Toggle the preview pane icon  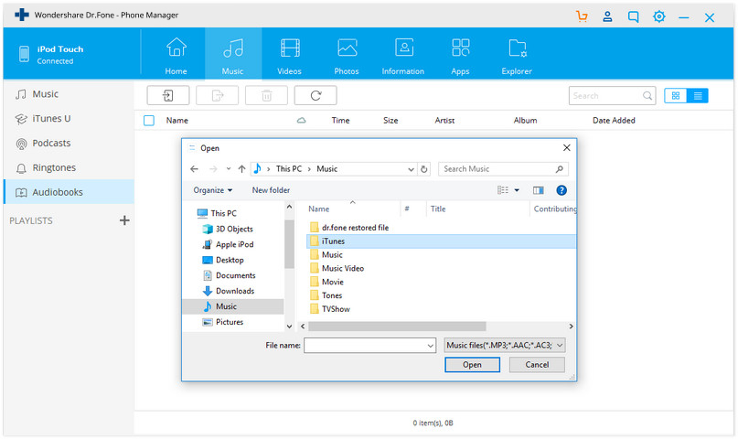pos(538,190)
